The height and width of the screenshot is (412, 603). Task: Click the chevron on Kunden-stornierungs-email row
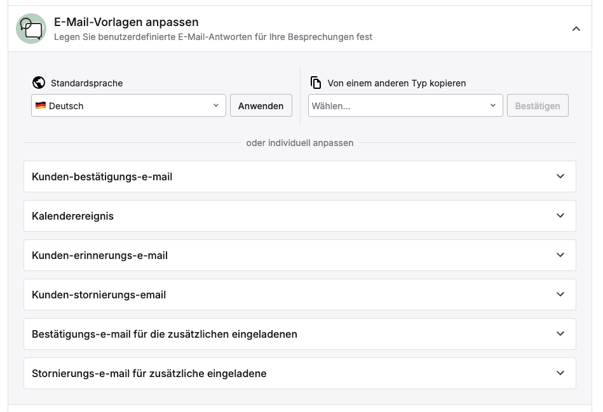click(x=560, y=295)
